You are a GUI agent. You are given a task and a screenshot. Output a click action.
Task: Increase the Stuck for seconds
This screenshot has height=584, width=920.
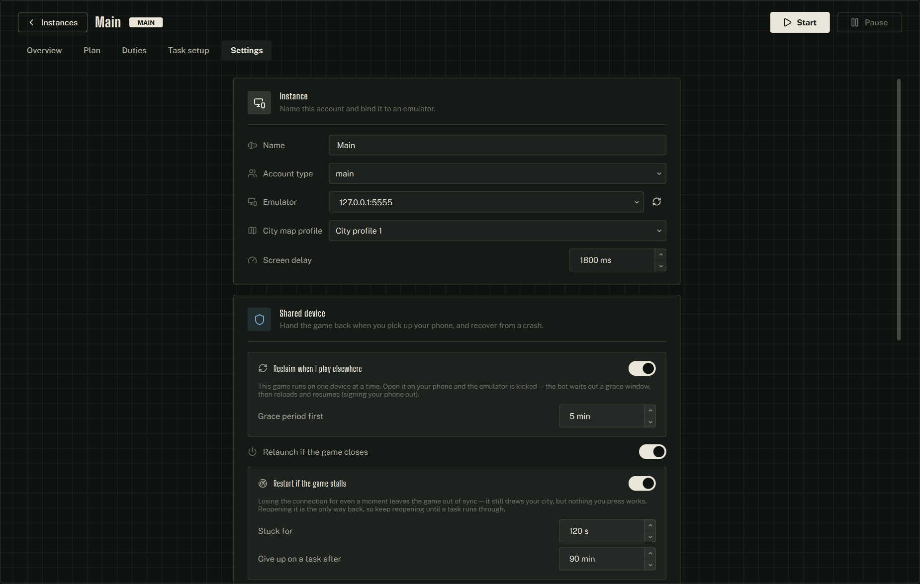650,525
